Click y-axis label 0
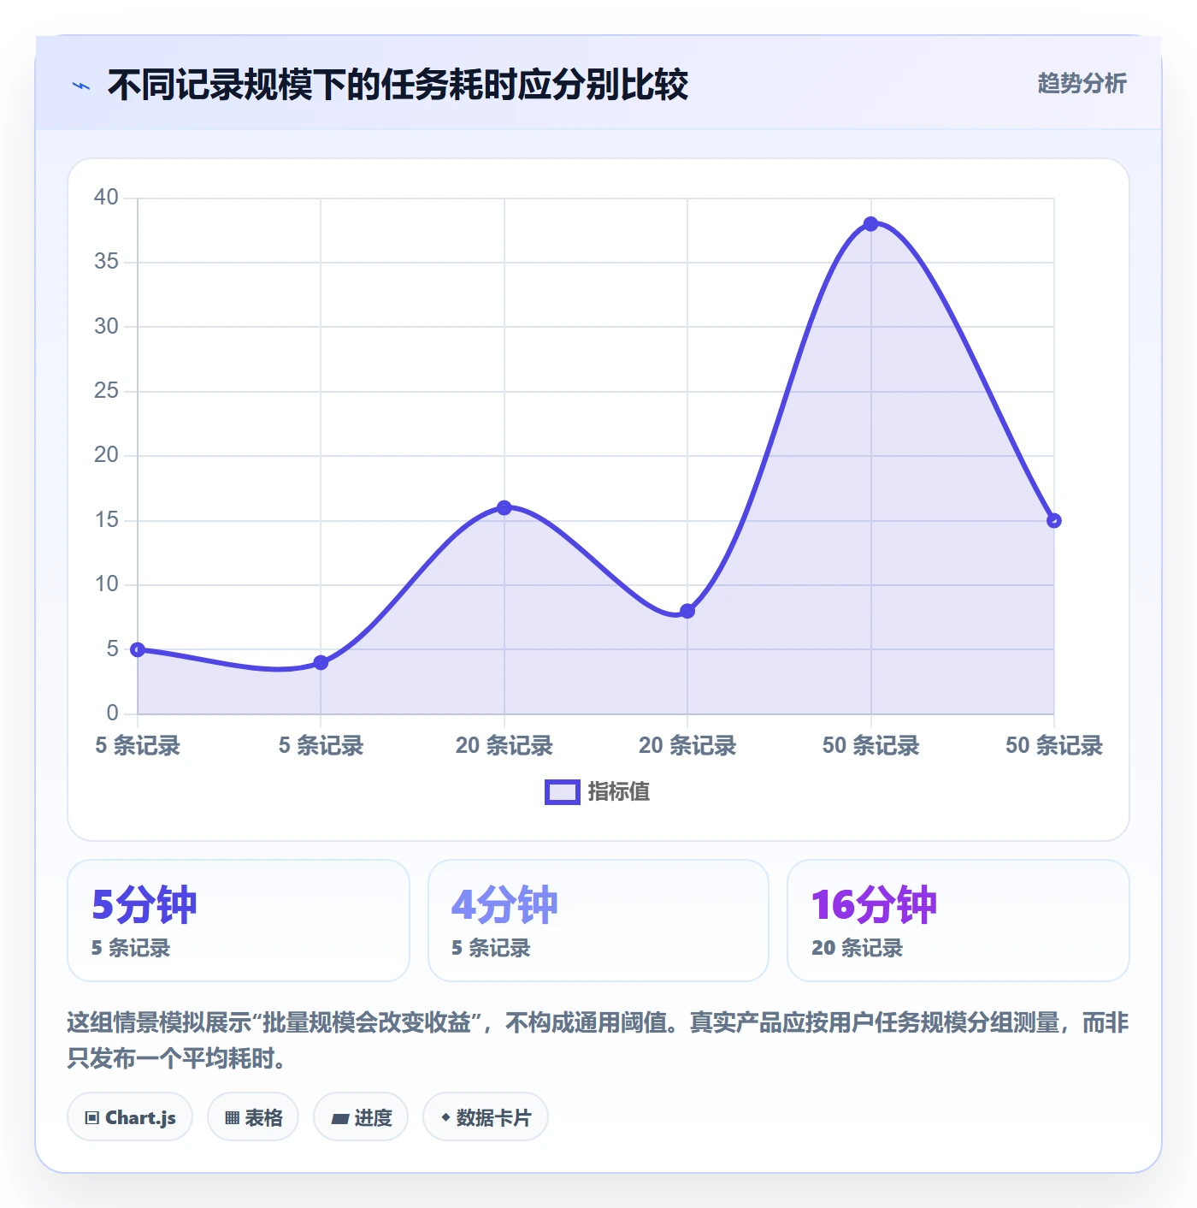 coord(112,714)
